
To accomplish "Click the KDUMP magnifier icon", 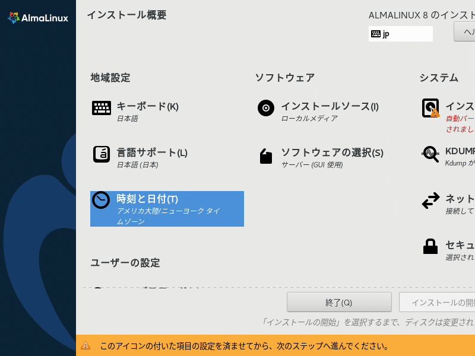I will tap(430, 154).
